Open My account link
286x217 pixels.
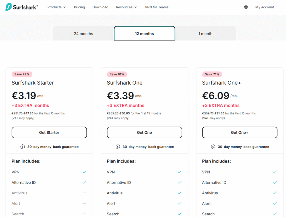[265, 7]
